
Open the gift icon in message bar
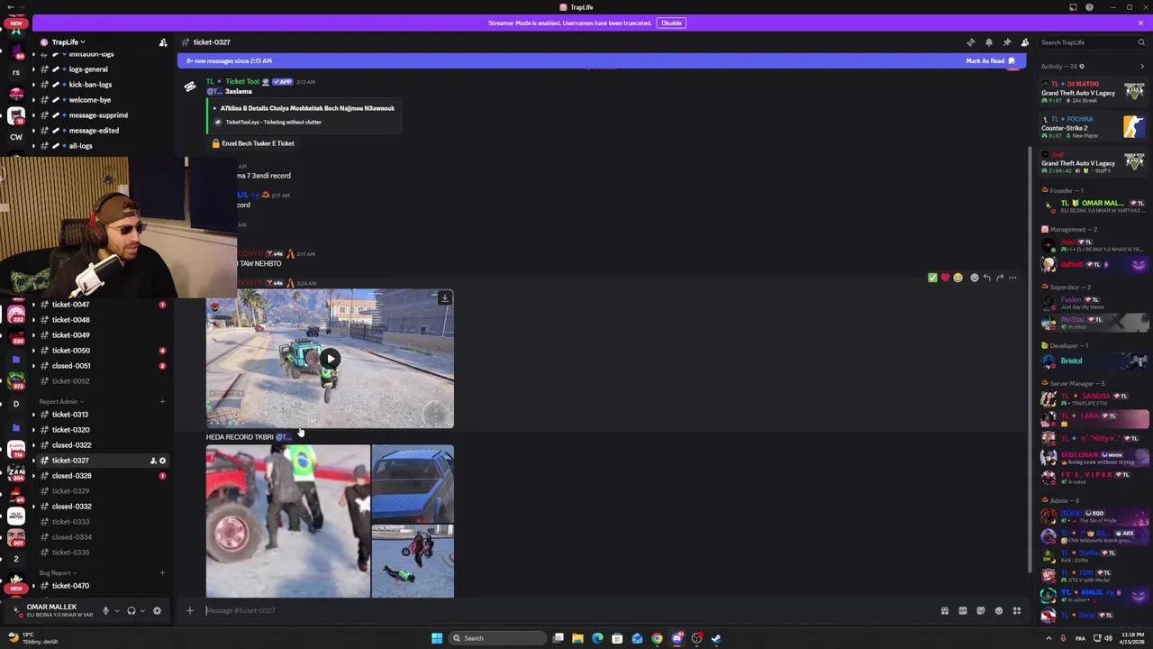click(x=945, y=611)
